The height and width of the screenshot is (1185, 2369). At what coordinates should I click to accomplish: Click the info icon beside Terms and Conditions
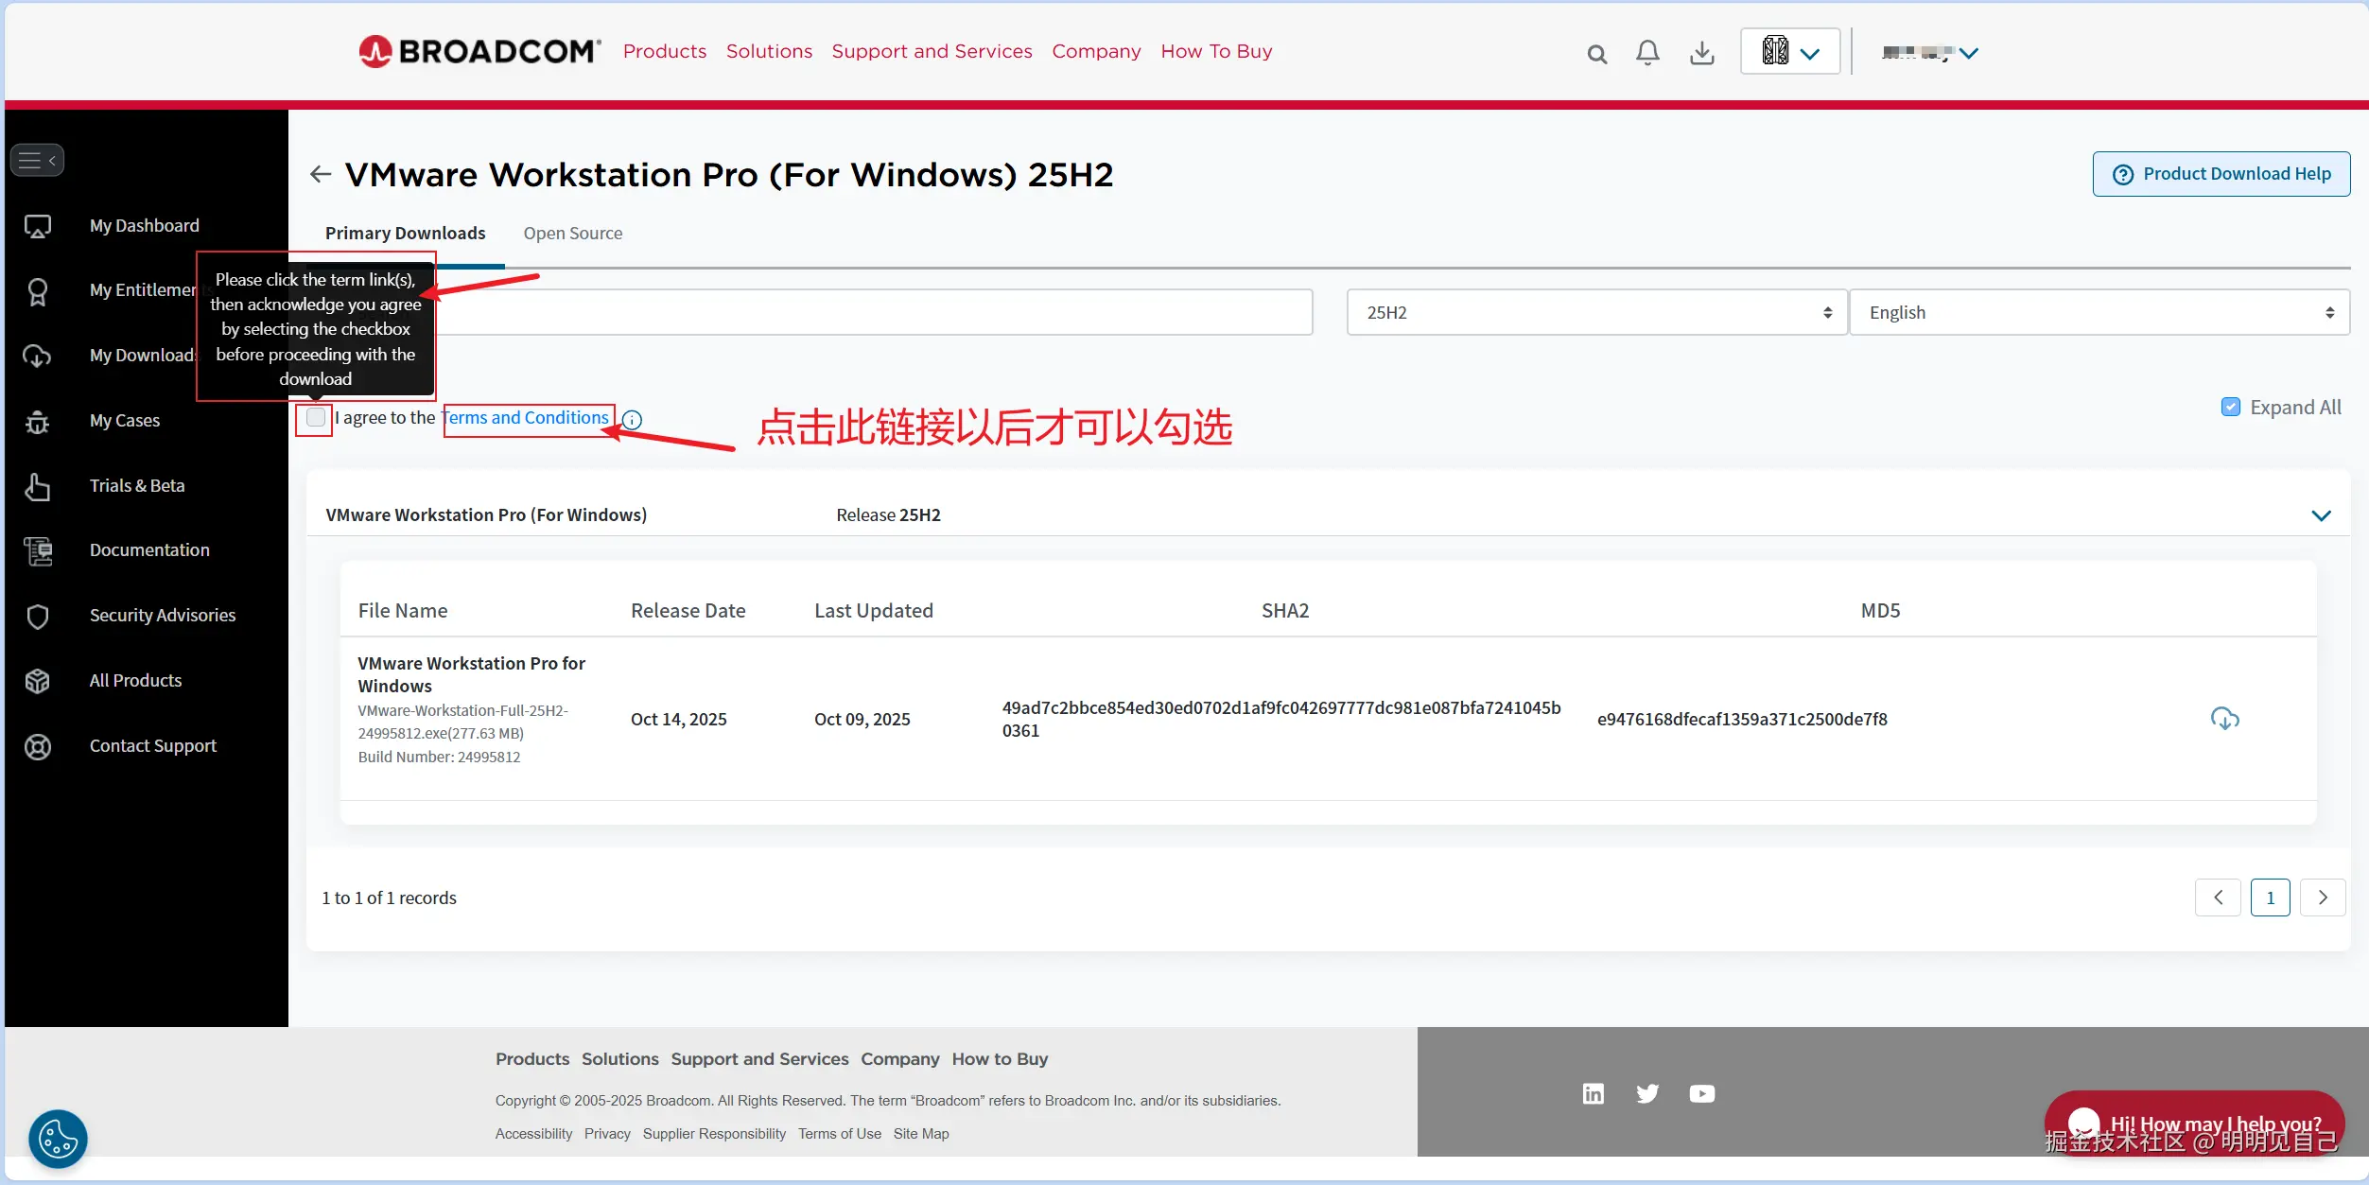633,420
